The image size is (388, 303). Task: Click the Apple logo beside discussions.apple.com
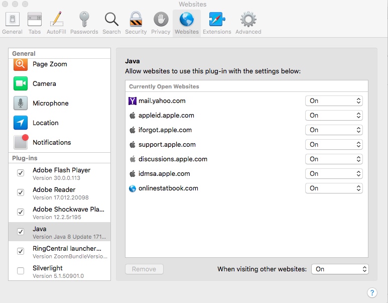point(133,159)
